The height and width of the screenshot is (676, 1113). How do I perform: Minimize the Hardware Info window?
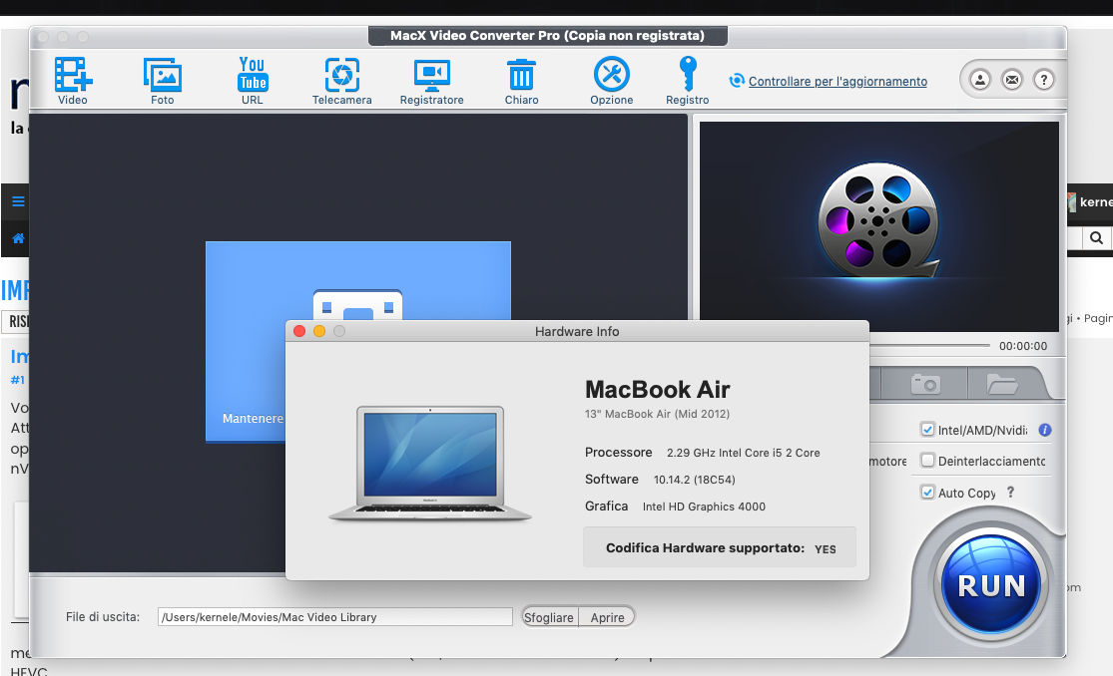[319, 331]
